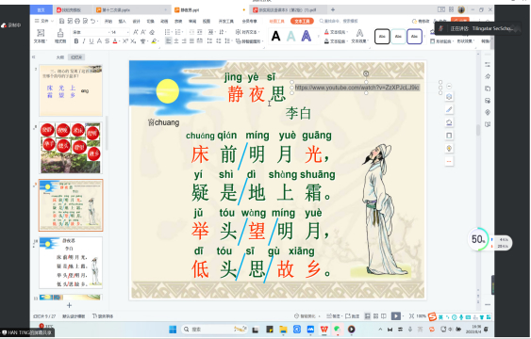The width and height of the screenshot is (531, 339).
Task: Select the slide thumbnail with red circles
Action: pos(71,148)
